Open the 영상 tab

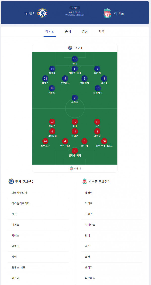coord(85,32)
